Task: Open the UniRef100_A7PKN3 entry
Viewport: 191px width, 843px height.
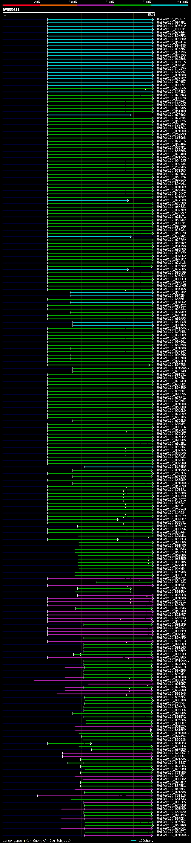Action: pos(171,95)
